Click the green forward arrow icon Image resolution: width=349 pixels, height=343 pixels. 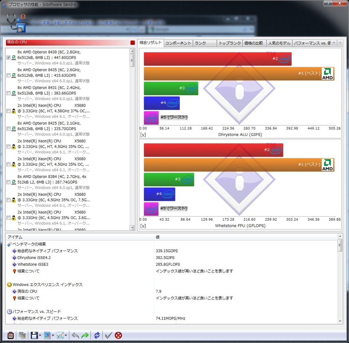tap(85, 336)
